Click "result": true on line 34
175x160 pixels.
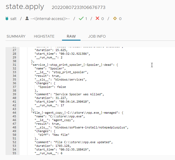pos(48,76)
